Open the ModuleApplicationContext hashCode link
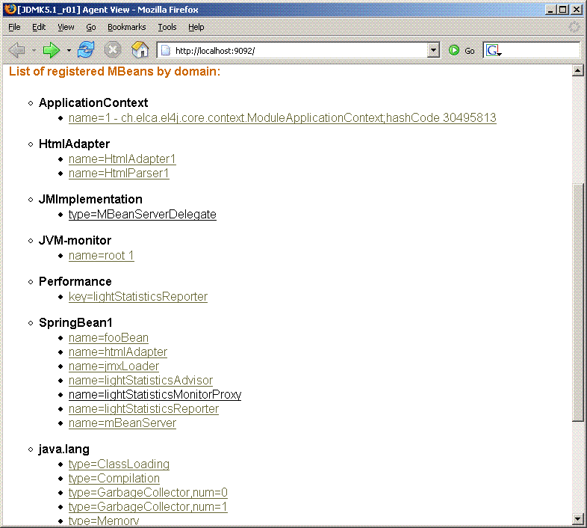 [x=282, y=117]
